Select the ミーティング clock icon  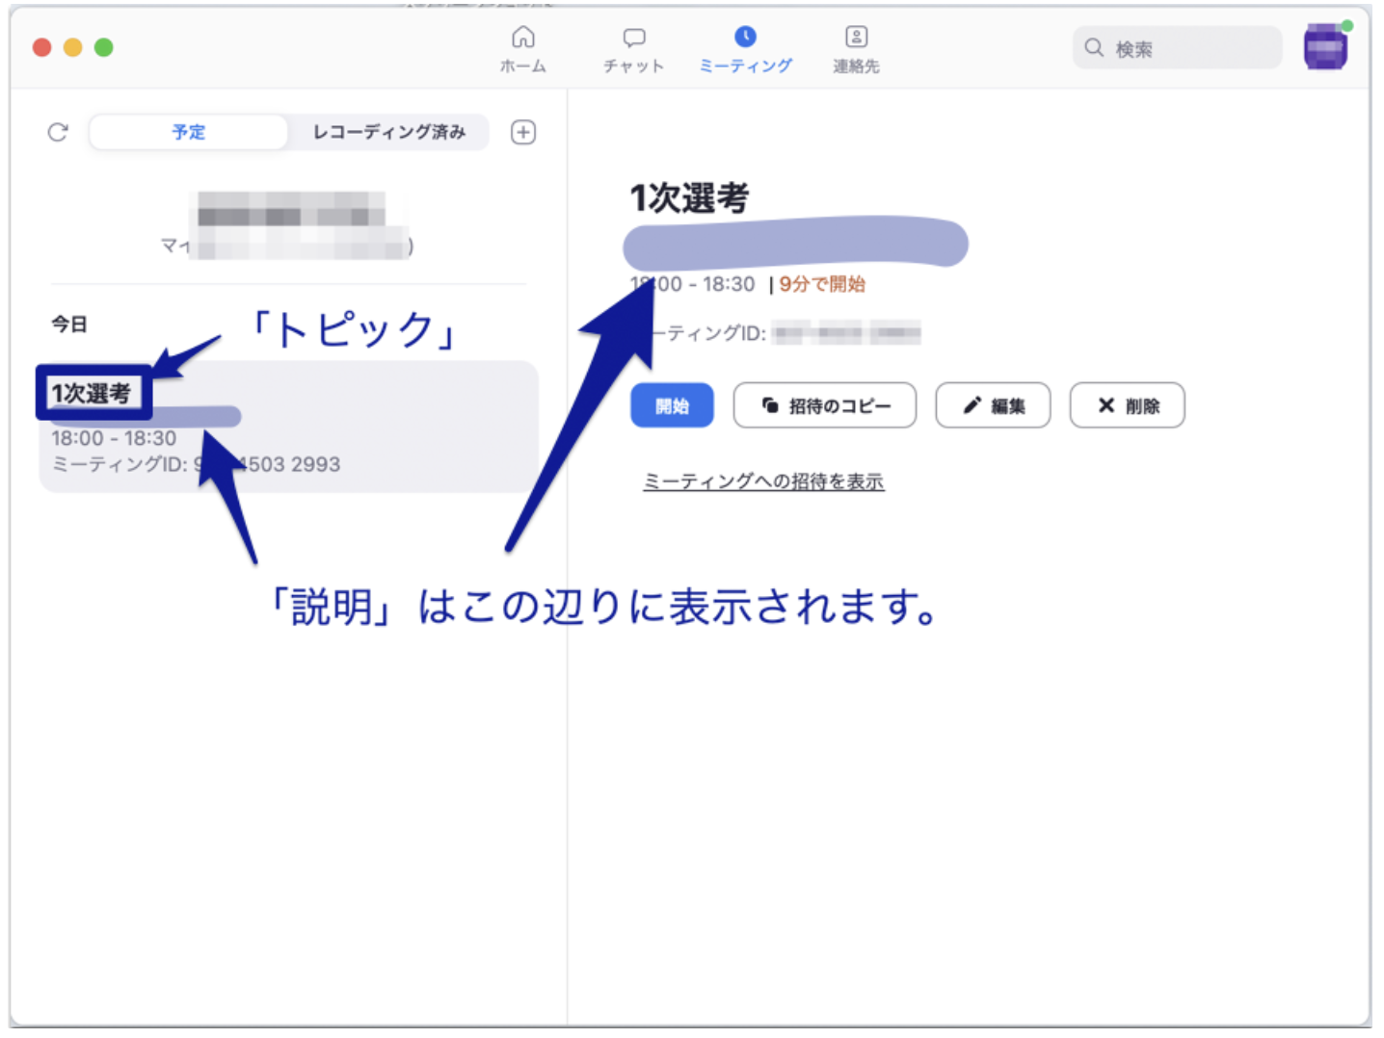click(744, 37)
